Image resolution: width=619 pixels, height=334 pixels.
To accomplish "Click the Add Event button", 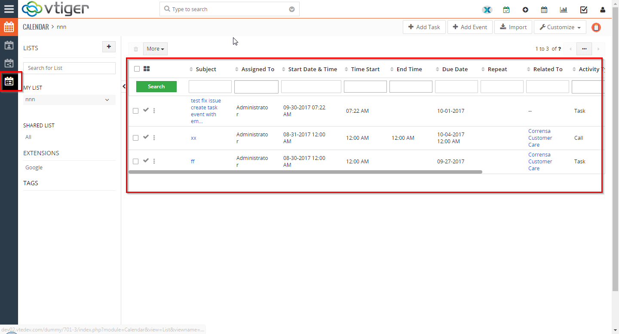I will pos(470,27).
